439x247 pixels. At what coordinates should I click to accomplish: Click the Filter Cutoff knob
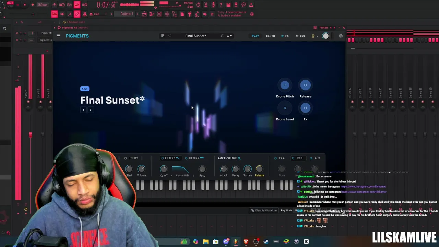(164, 169)
